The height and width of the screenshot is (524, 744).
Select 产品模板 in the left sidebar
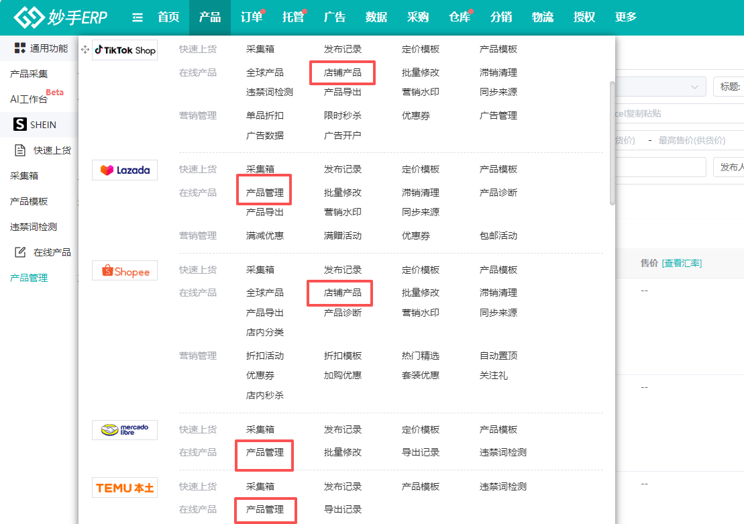(29, 201)
